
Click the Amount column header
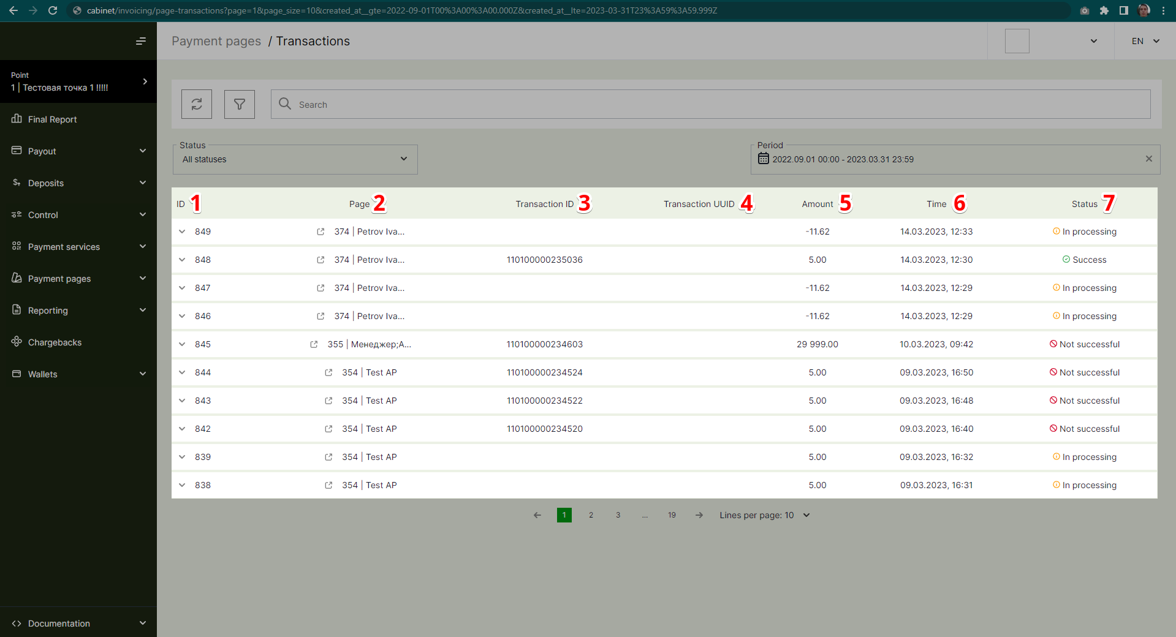click(x=818, y=204)
